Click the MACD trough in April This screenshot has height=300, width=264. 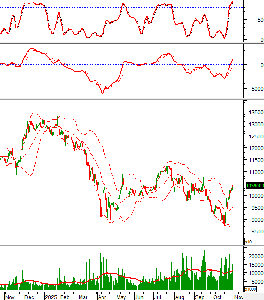point(102,93)
